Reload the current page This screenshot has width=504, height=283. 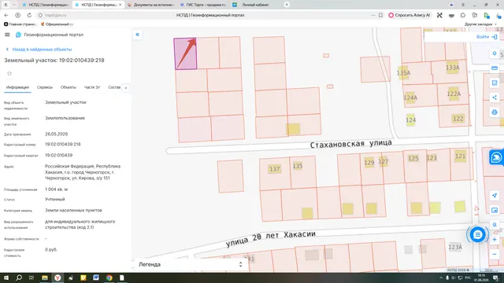pyautogui.click(x=29, y=15)
